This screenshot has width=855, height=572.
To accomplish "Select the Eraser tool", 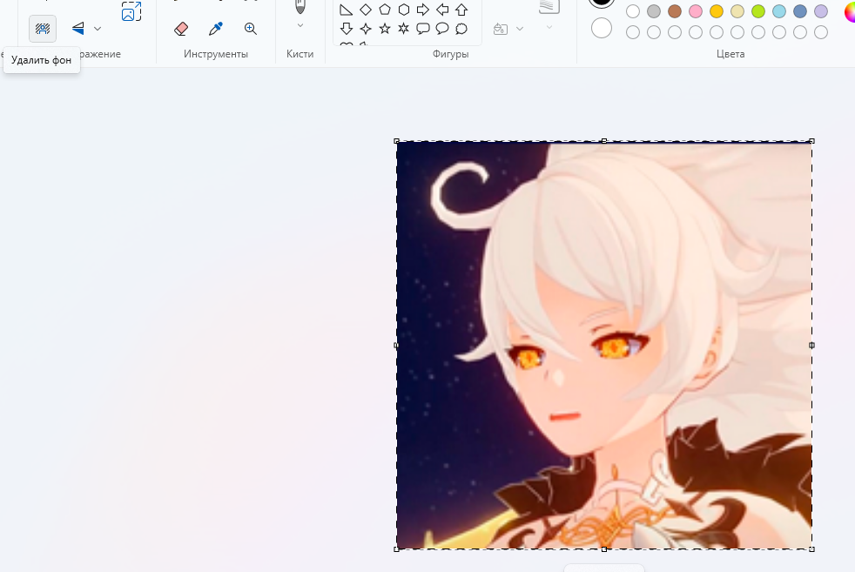I will click(181, 29).
